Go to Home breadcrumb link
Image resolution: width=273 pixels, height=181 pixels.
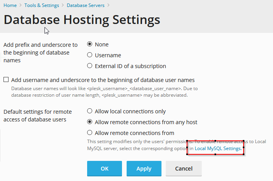pyautogui.click(x=10, y=5)
